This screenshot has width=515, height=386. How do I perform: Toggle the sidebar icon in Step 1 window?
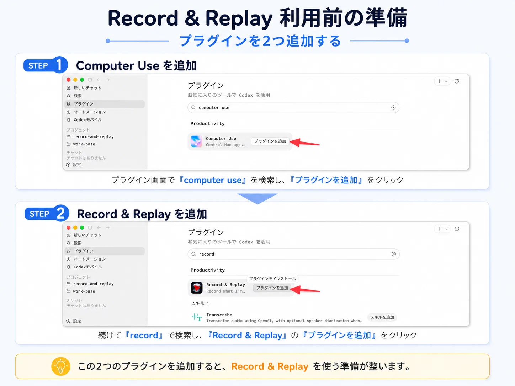[x=90, y=80]
